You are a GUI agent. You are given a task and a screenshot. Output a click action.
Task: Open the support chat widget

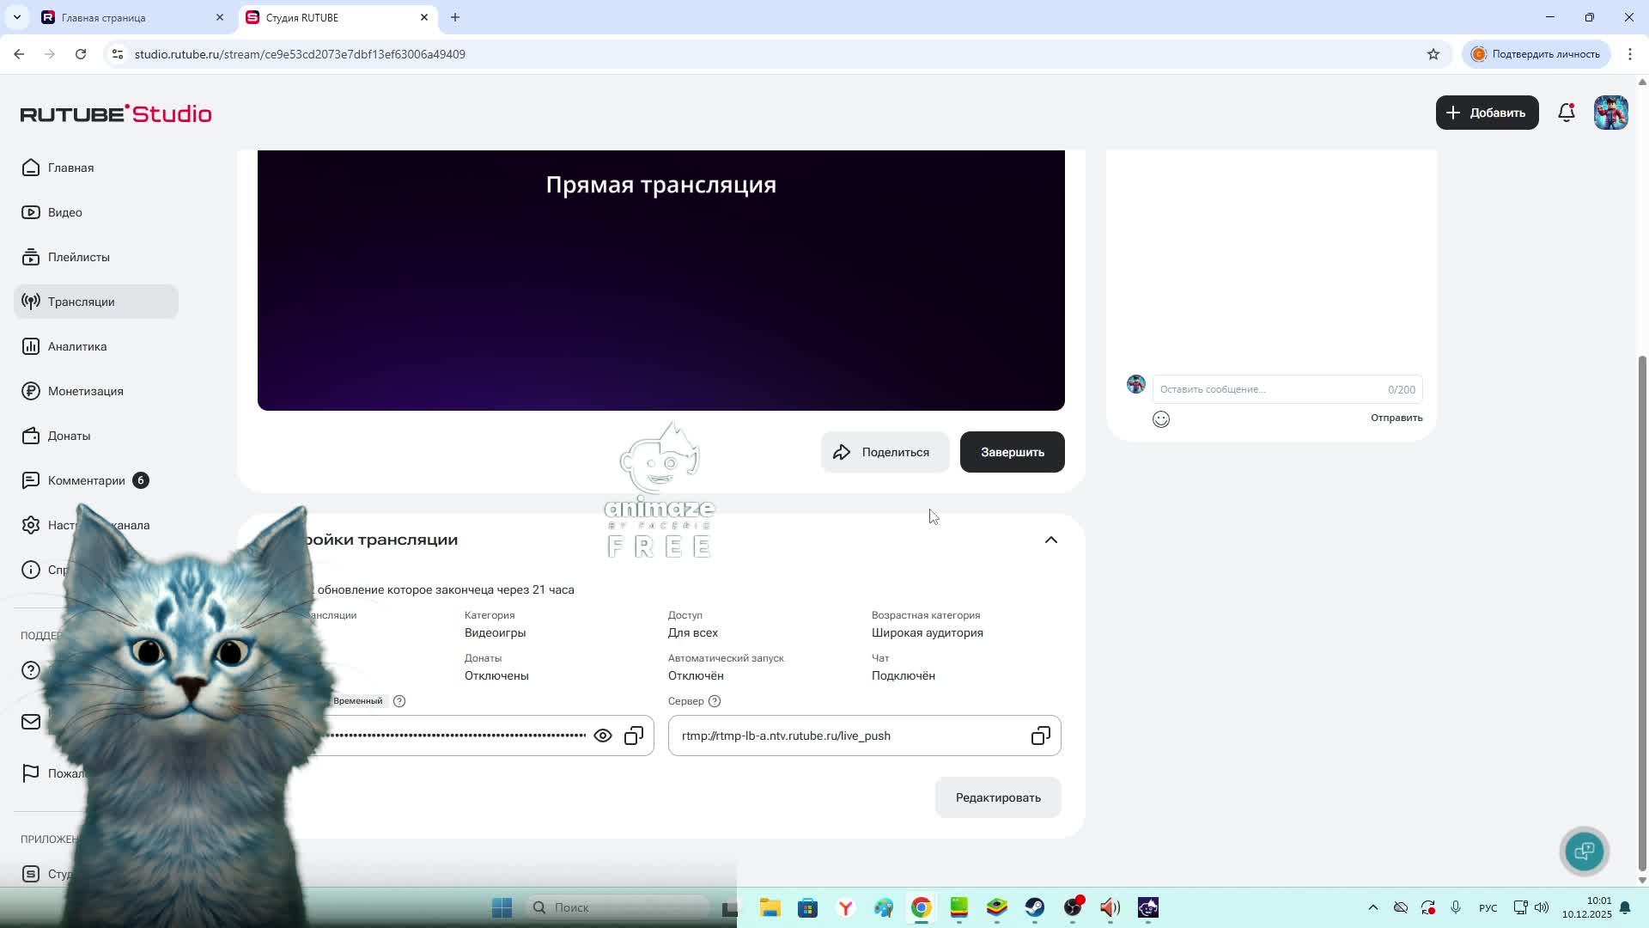coord(1585,851)
